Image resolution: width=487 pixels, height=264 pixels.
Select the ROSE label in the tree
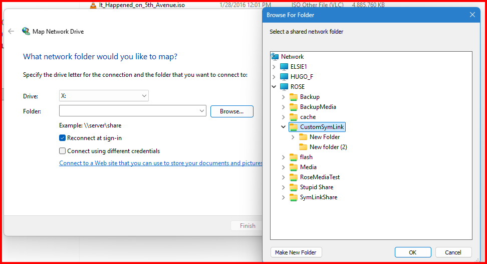297,86
